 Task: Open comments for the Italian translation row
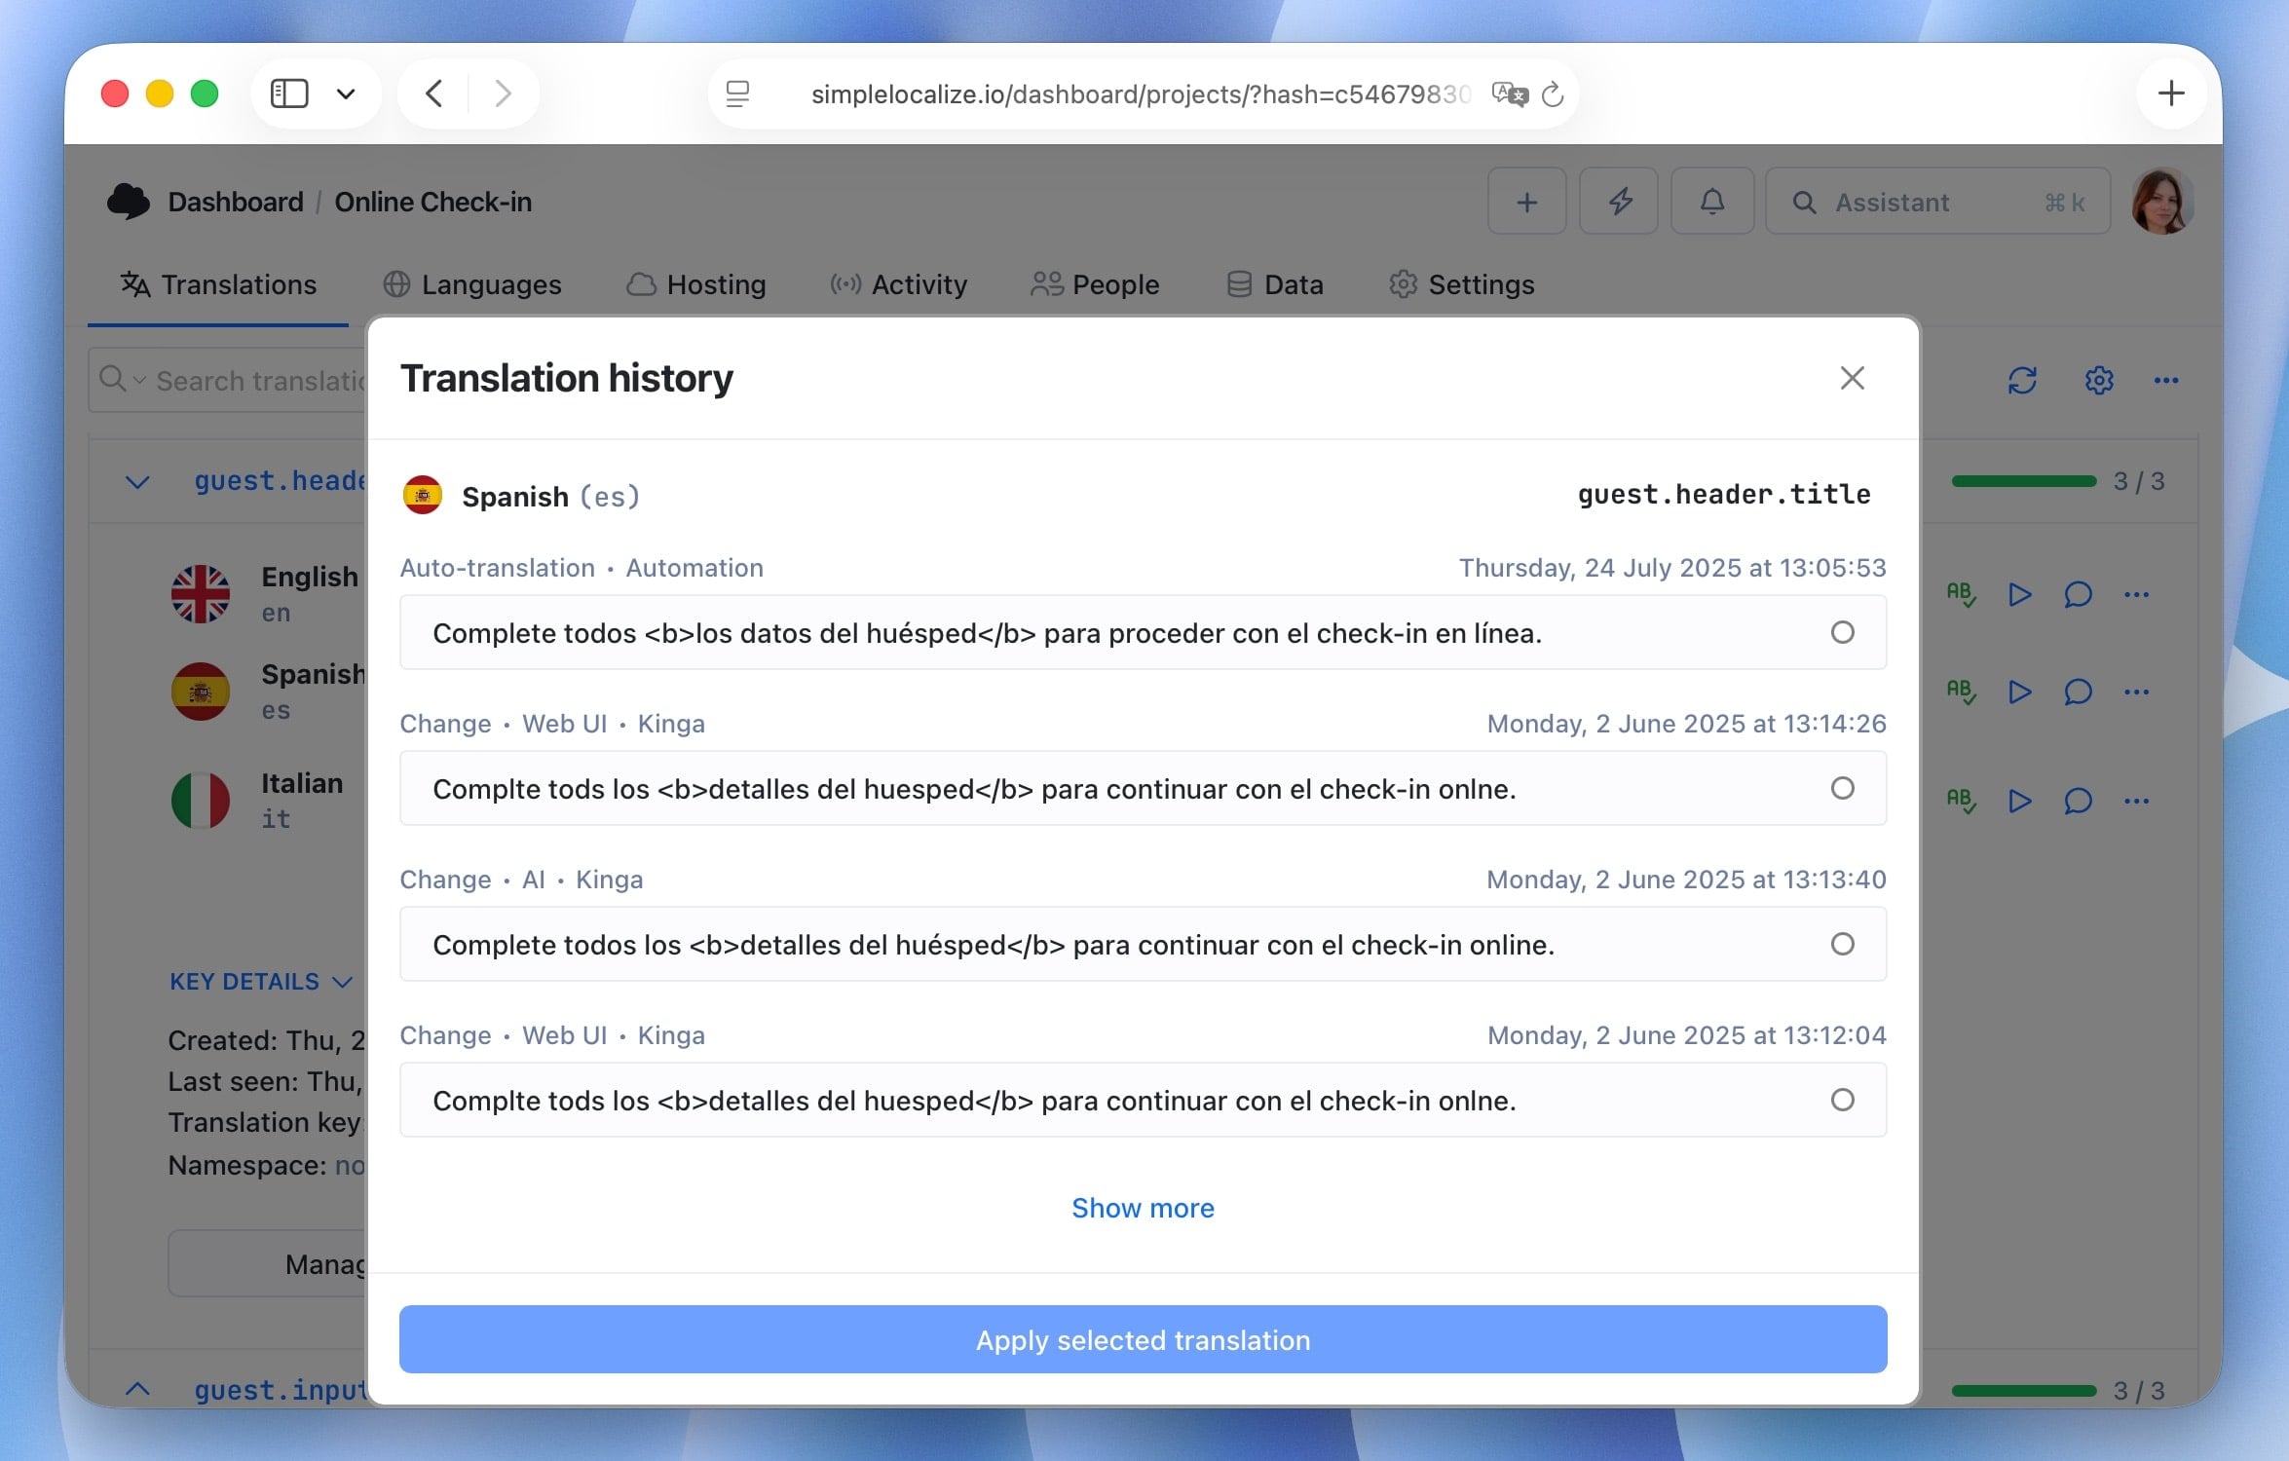[2078, 801]
